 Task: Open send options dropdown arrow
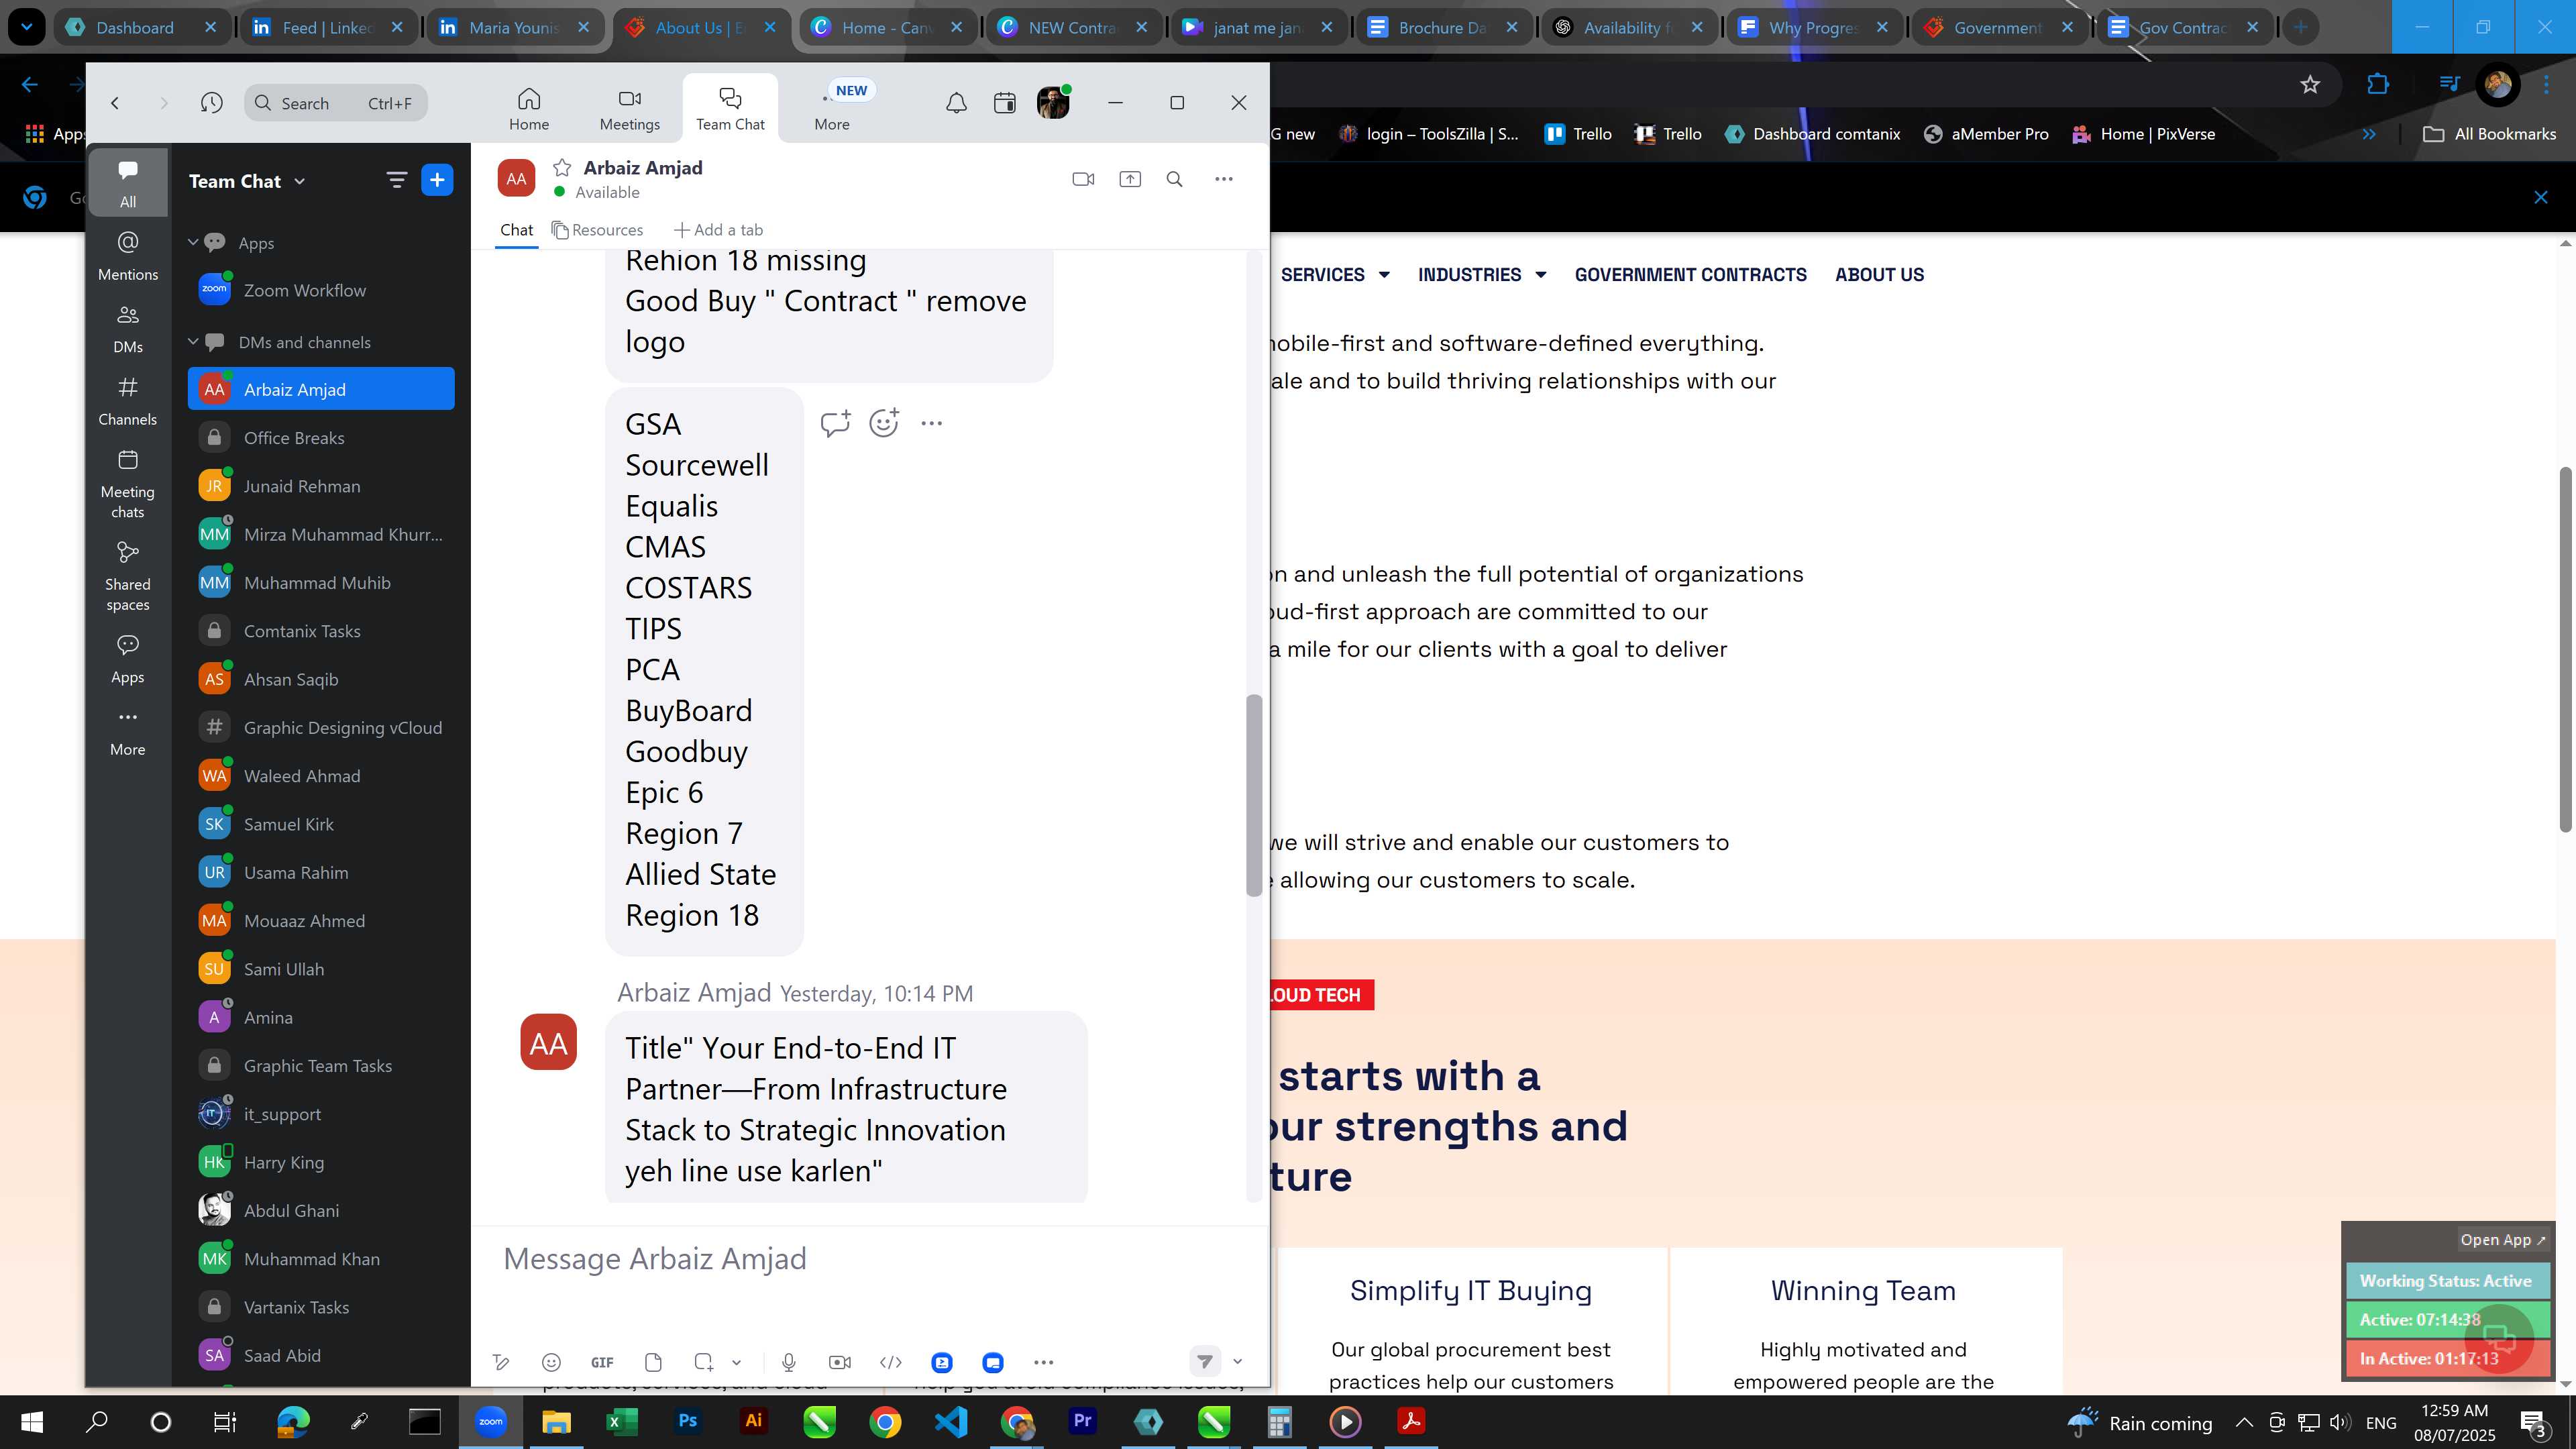click(1237, 1361)
